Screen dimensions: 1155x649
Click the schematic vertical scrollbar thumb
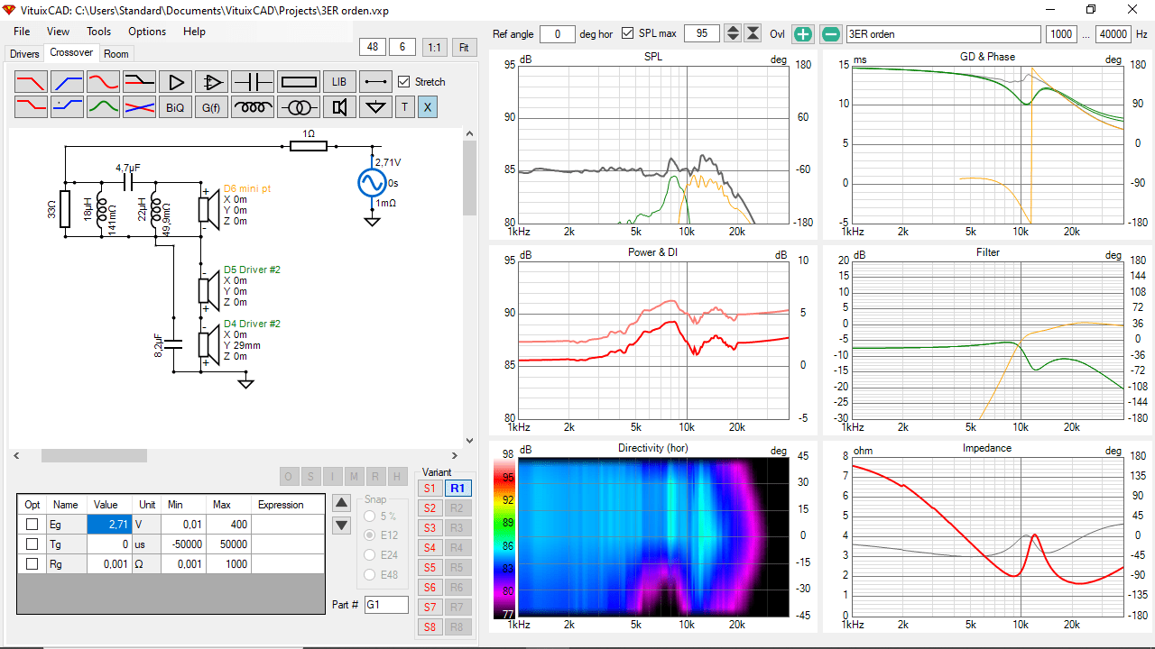[469, 178]
